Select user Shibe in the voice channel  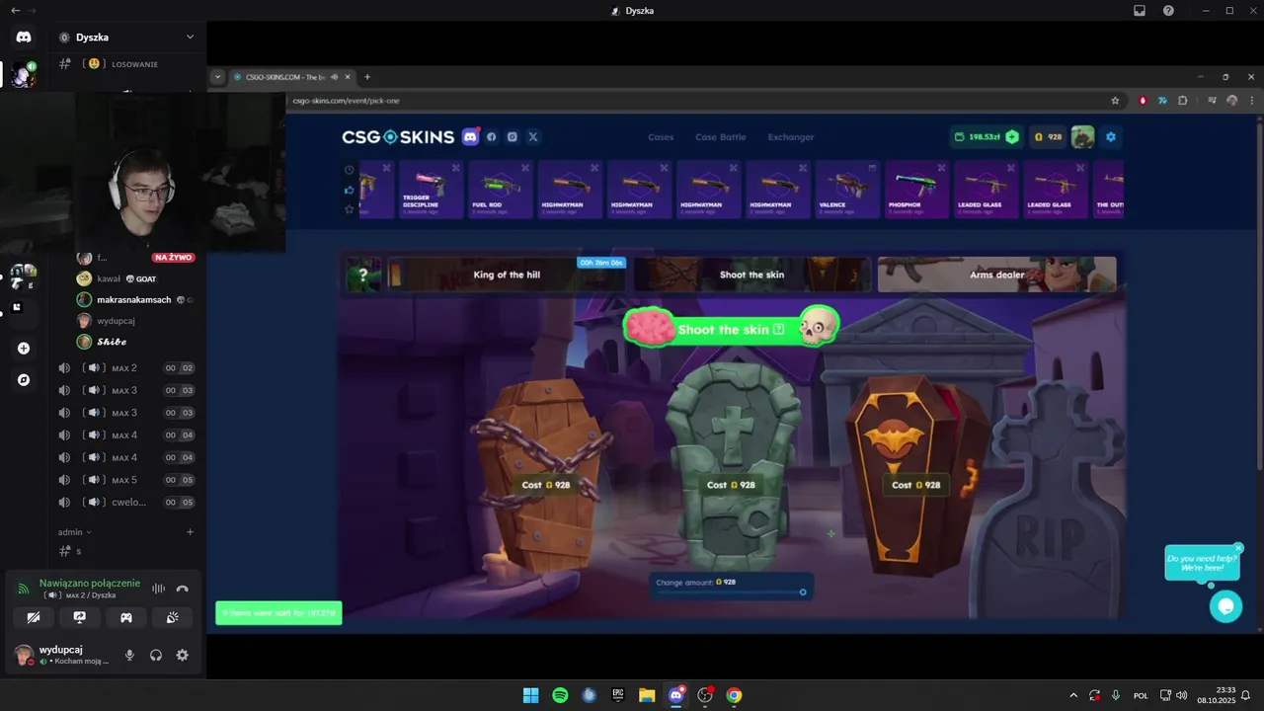(x=111, y=342)
